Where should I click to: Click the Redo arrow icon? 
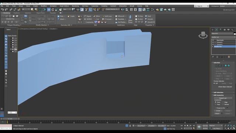click(6, 10)
